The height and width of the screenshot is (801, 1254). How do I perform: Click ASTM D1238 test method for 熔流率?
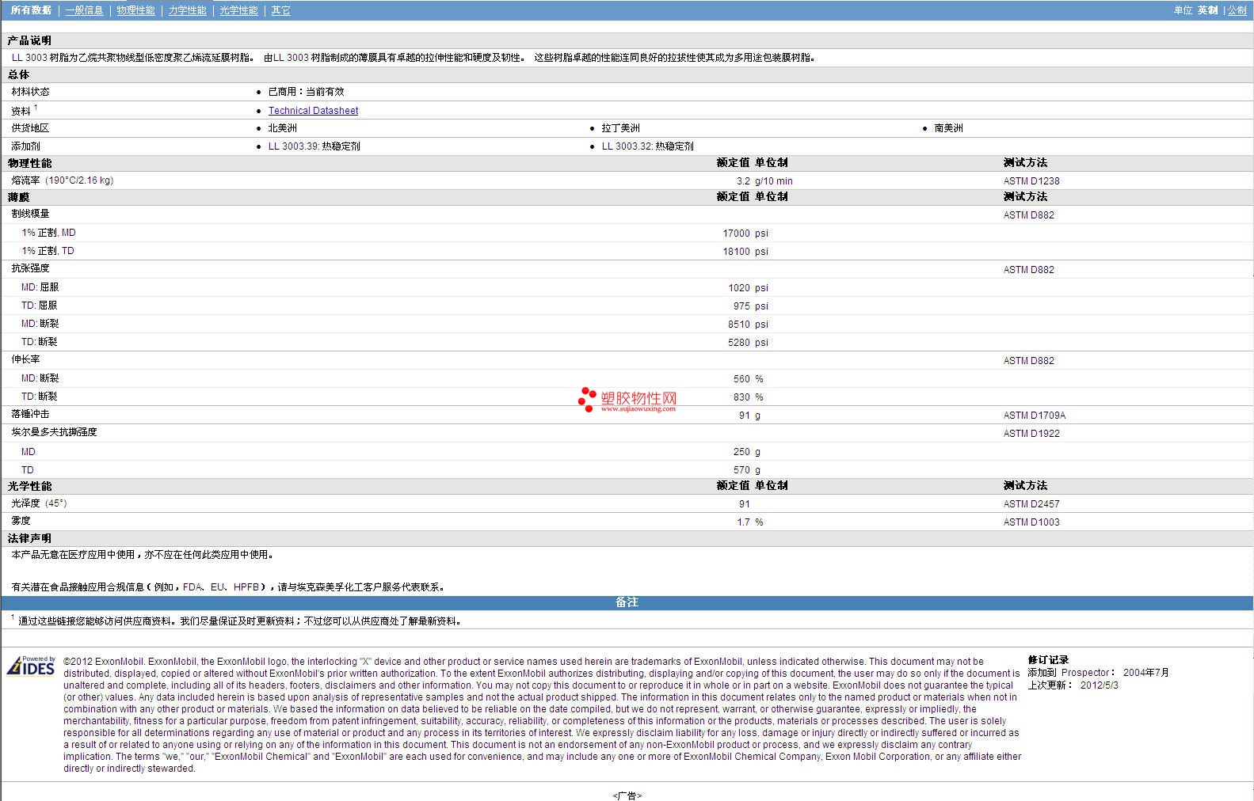(x=1031, y=181)
